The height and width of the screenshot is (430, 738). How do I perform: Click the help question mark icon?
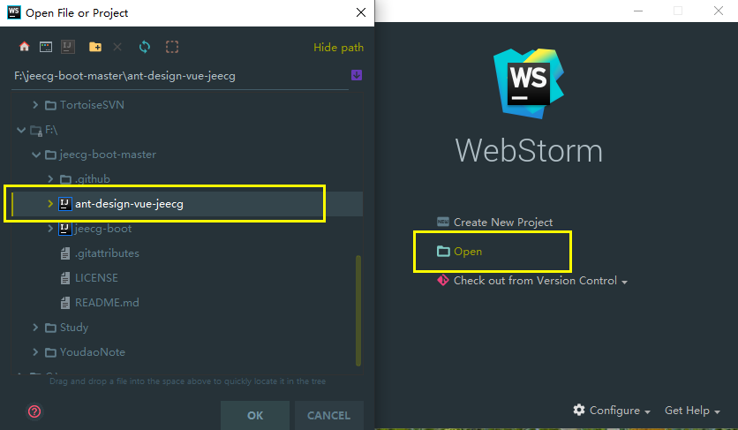[34, 411]
